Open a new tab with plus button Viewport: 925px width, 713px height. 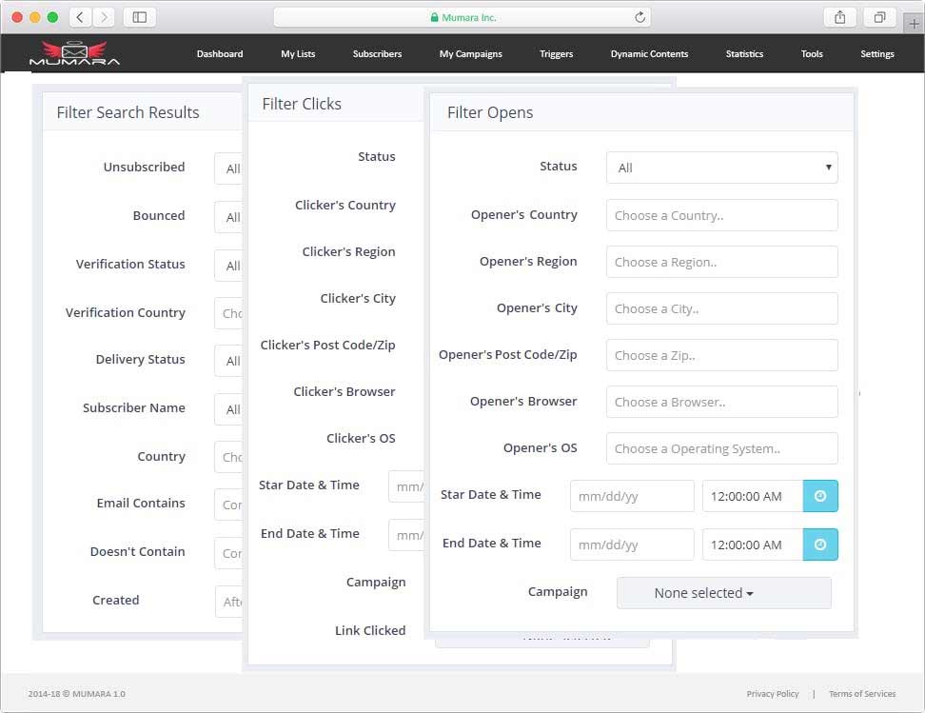(x=915, y=24)
